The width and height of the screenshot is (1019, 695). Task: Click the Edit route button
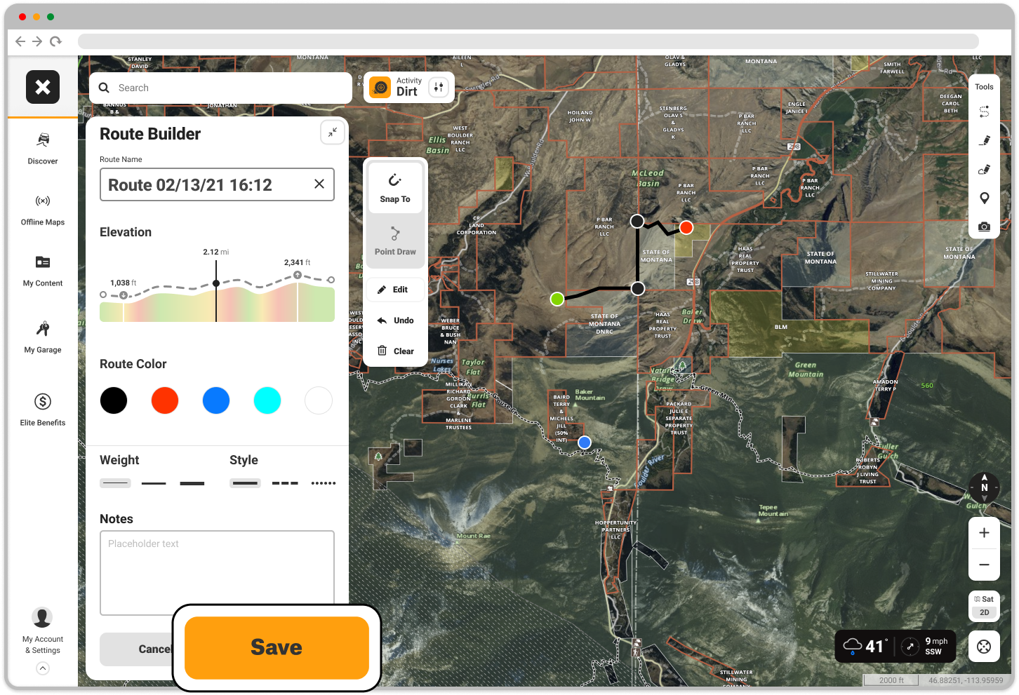[395, 290]
